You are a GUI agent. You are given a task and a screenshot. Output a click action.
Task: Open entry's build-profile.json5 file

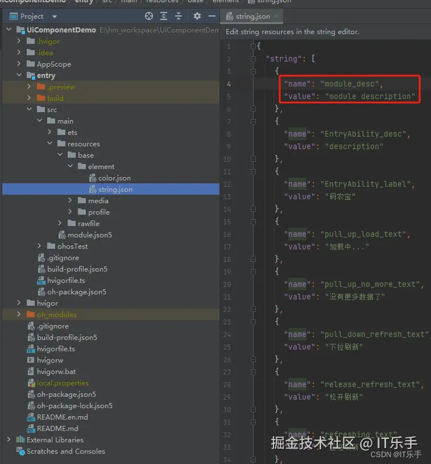pos(77,269)
